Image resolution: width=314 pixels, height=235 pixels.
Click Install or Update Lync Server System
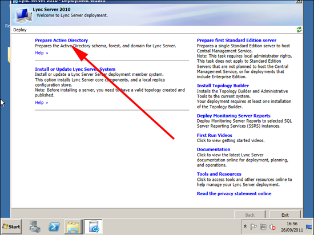tap(75, 69)
